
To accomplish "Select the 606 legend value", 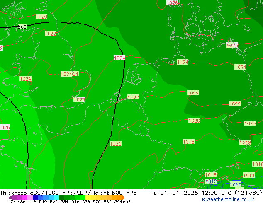I will (x=127, y=201).
